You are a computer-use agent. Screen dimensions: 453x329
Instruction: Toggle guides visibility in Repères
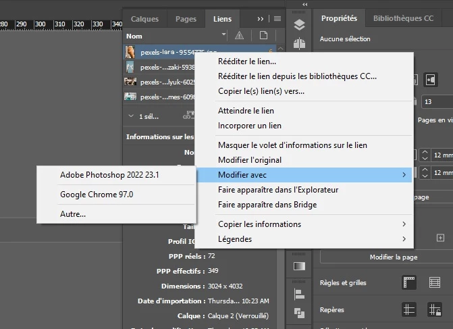pyautogui.click(x=409, y=309)
